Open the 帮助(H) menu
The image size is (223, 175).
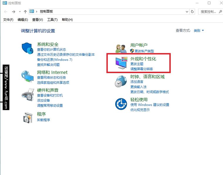pos(67,20)
